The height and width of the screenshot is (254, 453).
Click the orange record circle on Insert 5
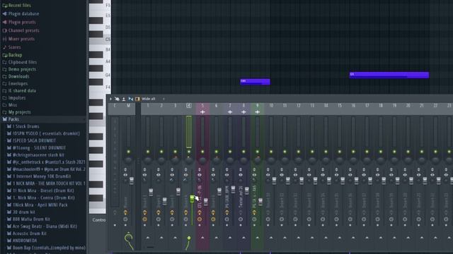point(200,219)
